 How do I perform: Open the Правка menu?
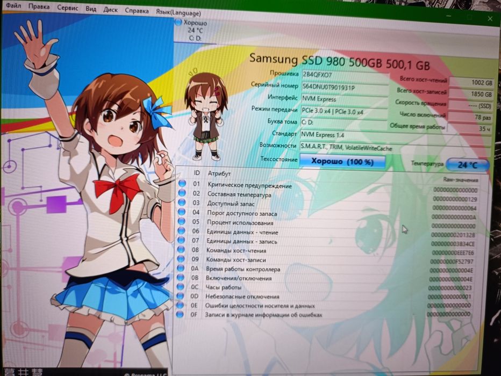click(39, 6)
